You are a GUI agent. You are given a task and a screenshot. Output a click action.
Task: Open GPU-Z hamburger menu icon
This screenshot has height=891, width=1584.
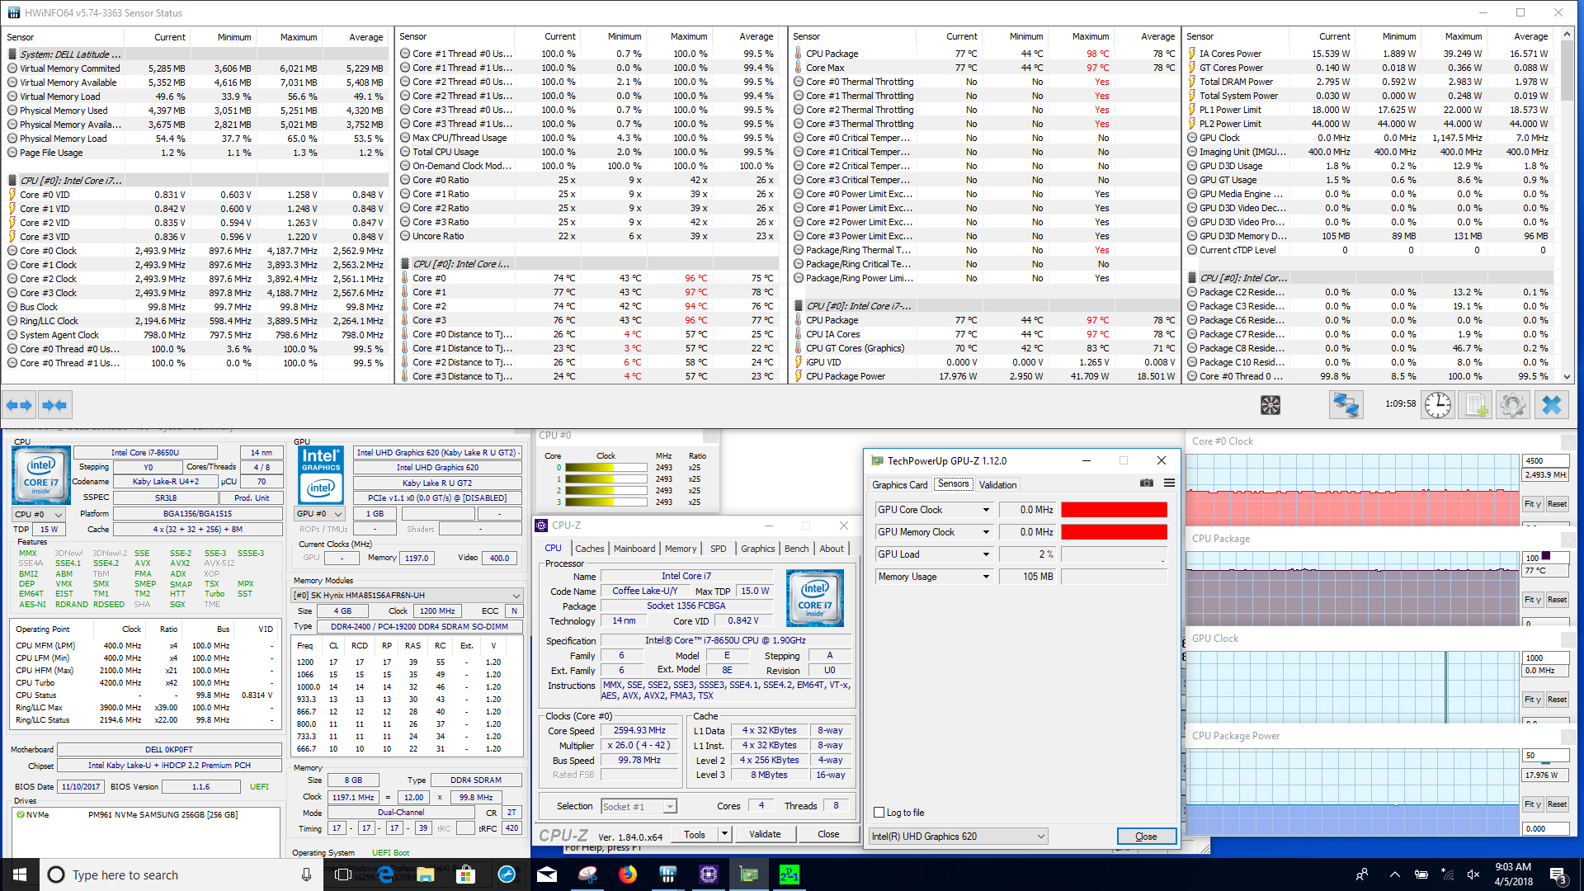pyautogui.click(x=1169, y=483)
